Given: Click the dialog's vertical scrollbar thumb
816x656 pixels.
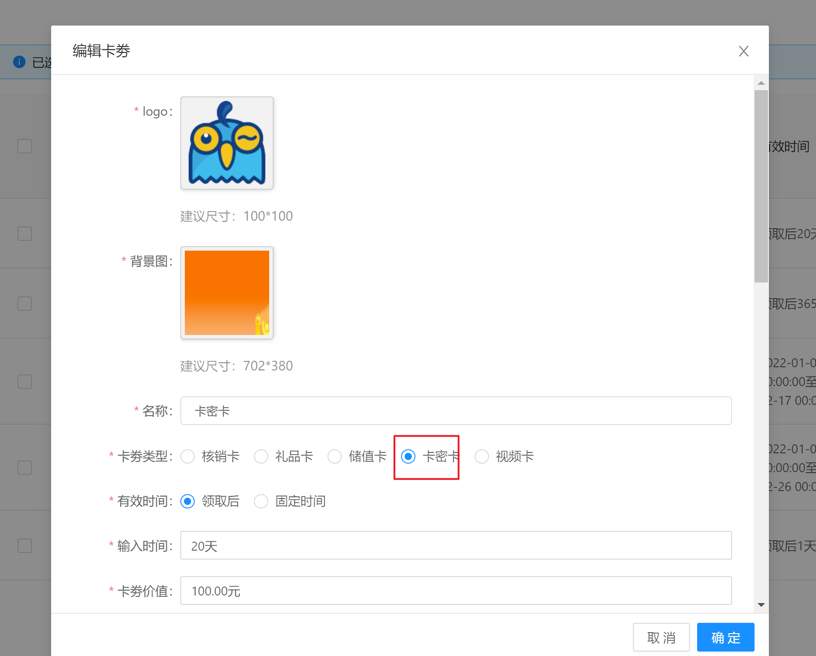Looking at the screenshot, I should click(x=761, y=186).
